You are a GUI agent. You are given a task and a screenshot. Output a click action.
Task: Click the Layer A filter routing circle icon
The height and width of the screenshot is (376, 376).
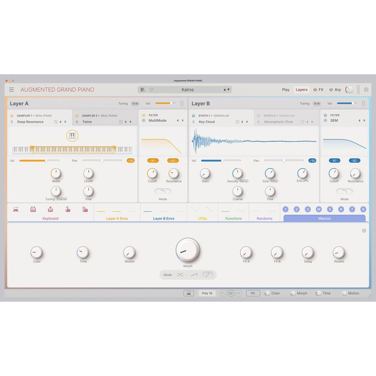pos(144,121)
